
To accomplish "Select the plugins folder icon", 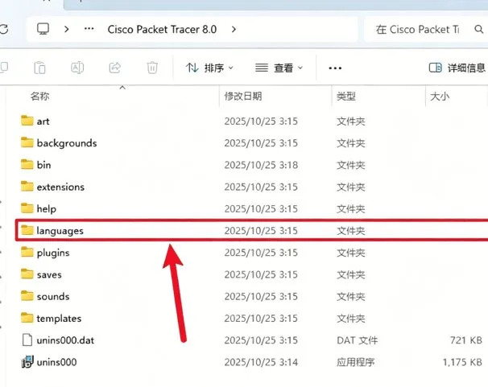I will [x=27, y=252].
